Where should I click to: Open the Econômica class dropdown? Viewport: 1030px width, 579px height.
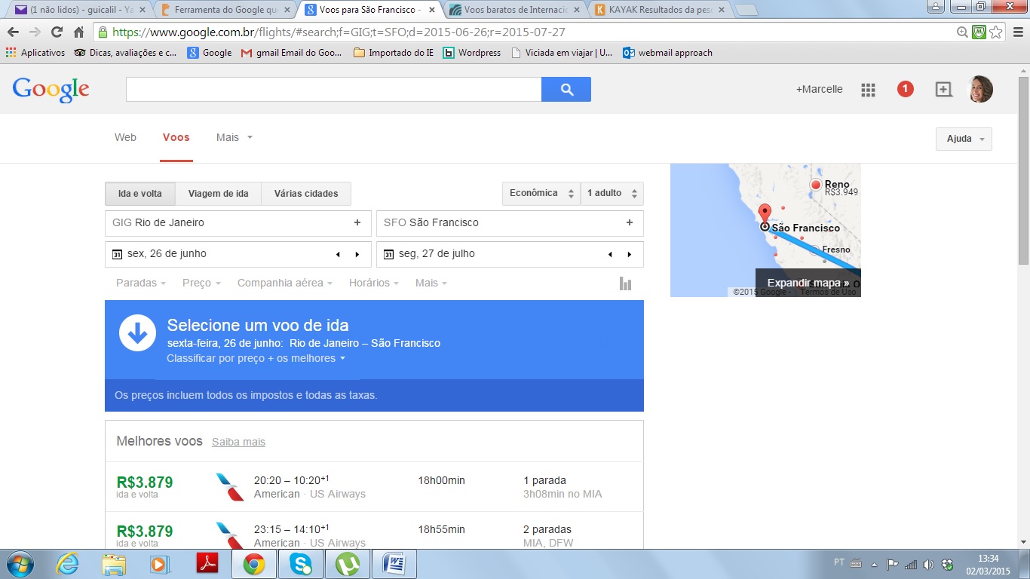(x=541, y=194)
